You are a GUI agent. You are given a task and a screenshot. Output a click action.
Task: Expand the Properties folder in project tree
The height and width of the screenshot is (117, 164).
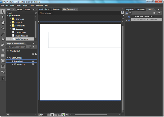coord(11,22)
